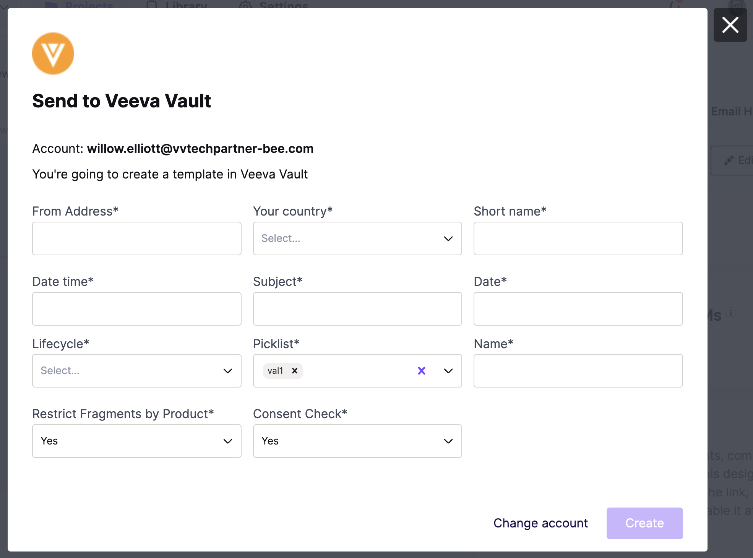Screen dimensions: 753x558
Task: Clear all Picklist selections with purple X
Action: point(422,371)
